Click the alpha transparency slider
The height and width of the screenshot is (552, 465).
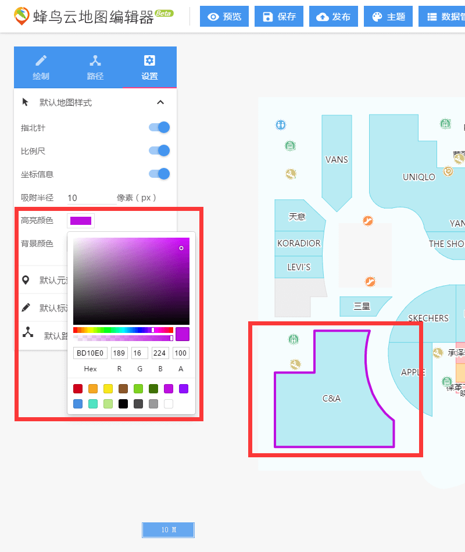(123, 338)
